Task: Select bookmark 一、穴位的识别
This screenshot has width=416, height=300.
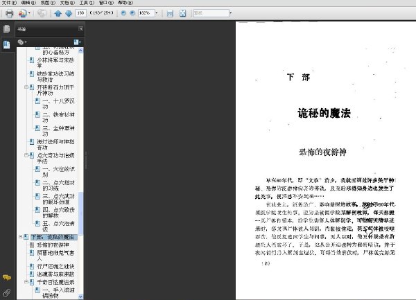Action: pos(58,172)
